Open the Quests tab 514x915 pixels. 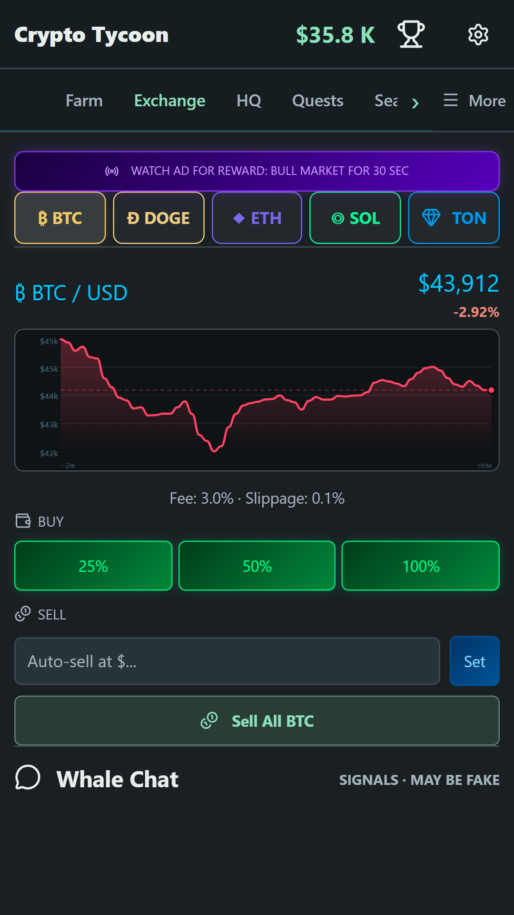(x=317, y=101)
